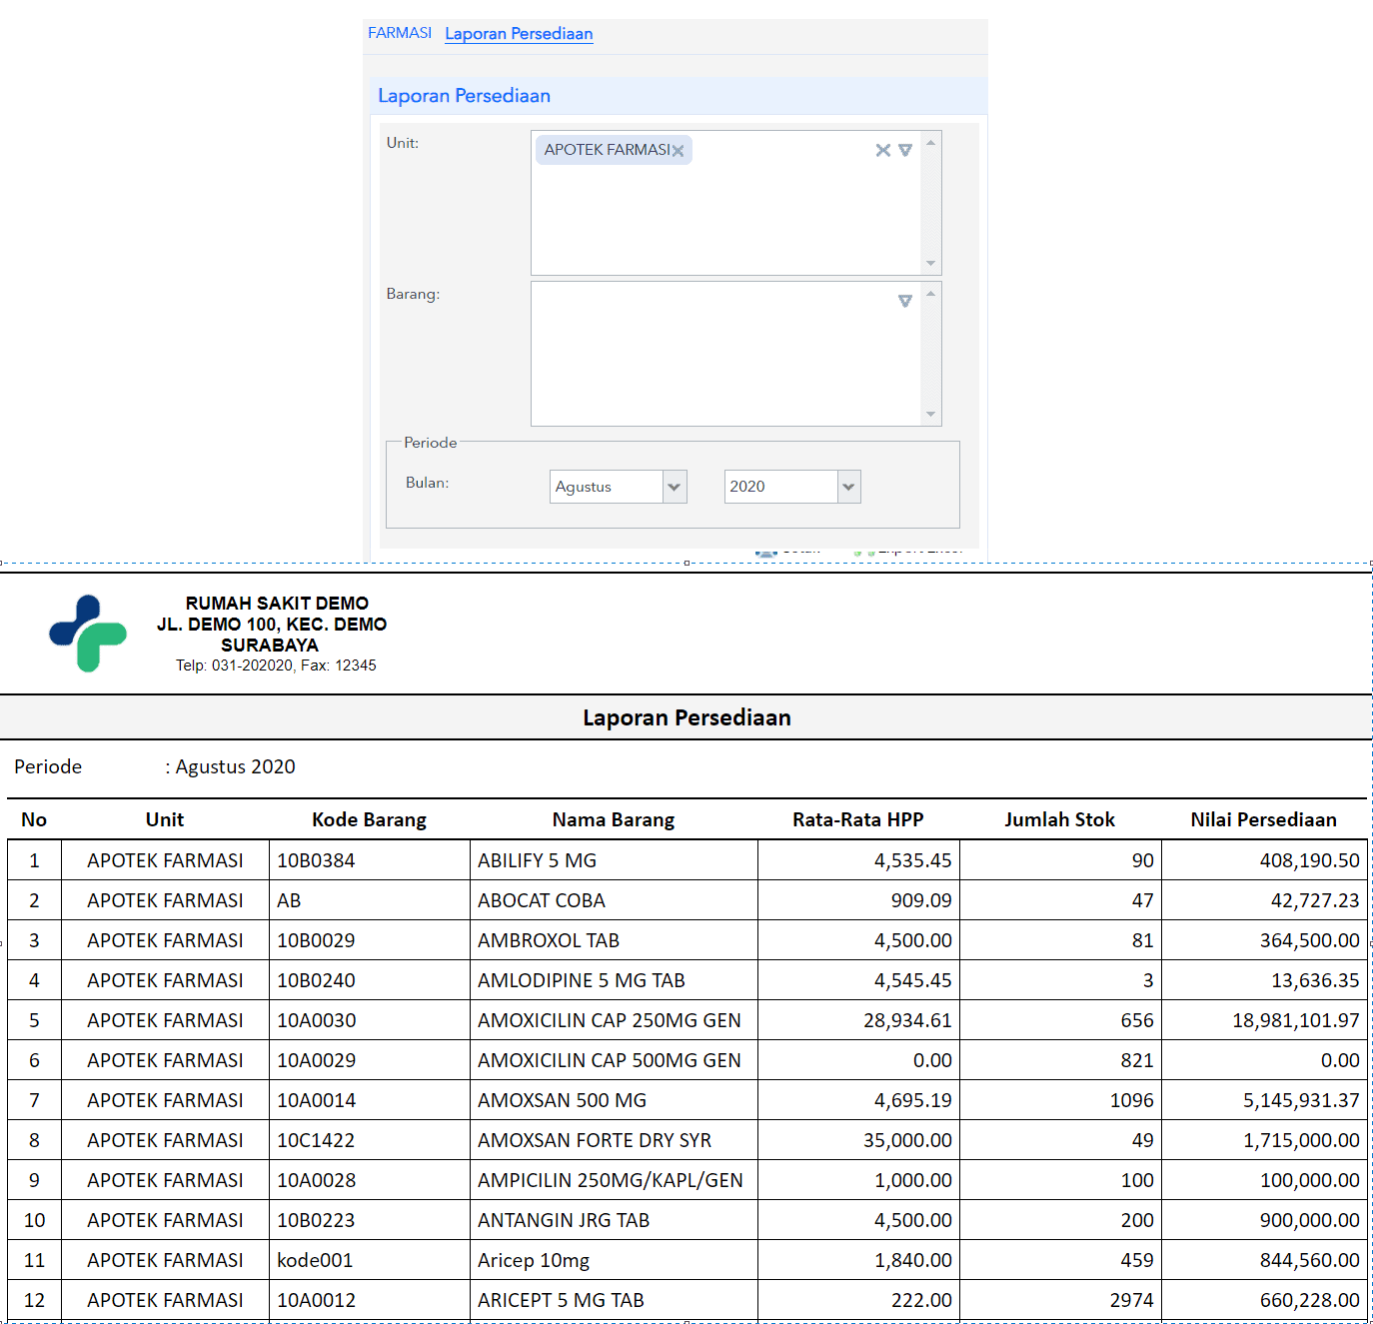This screenshot has height=1324, width=1373.
Task: Click the value 660,228.00 cell
Action: [x=1264, y=1300]
